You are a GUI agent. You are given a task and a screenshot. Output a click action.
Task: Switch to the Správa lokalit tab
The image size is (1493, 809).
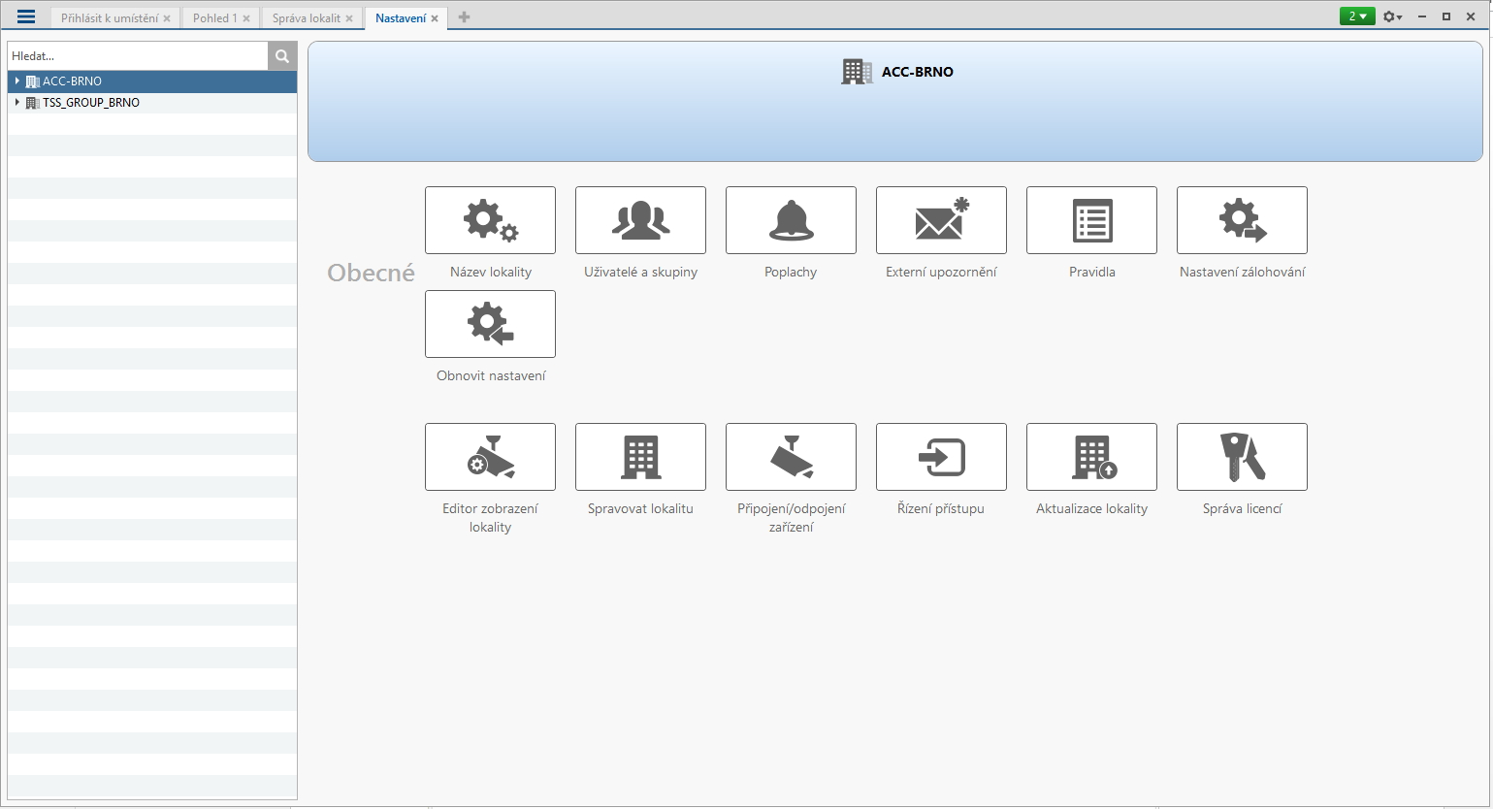point(306,18)
